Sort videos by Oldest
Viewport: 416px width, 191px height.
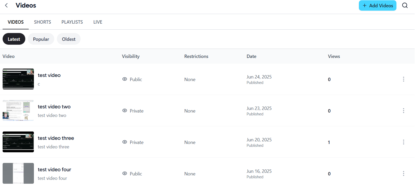[69, 39]
